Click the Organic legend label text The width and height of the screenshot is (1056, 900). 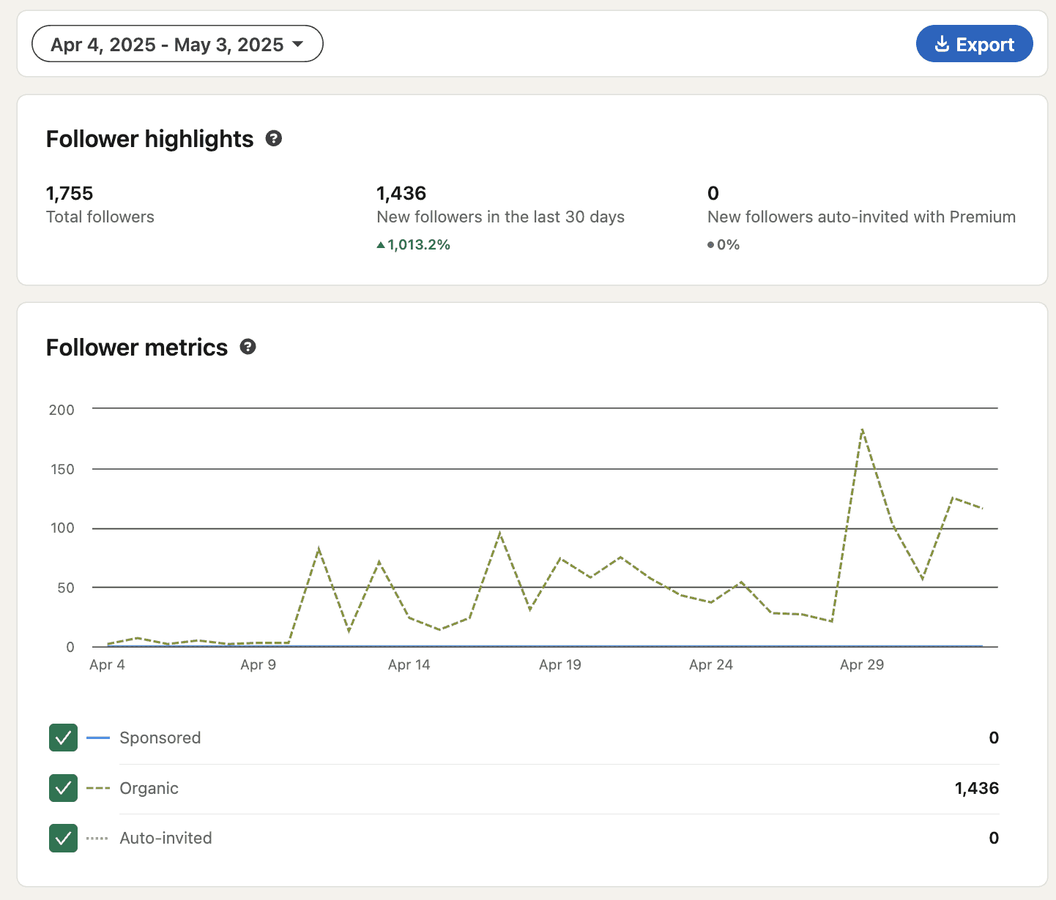pos(149,788)
